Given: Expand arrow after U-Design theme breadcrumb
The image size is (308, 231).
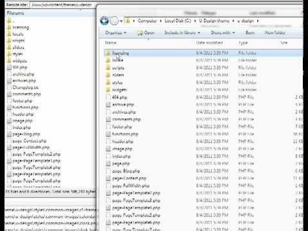Looking at the screenshot, I should click(x=233, y=21).
